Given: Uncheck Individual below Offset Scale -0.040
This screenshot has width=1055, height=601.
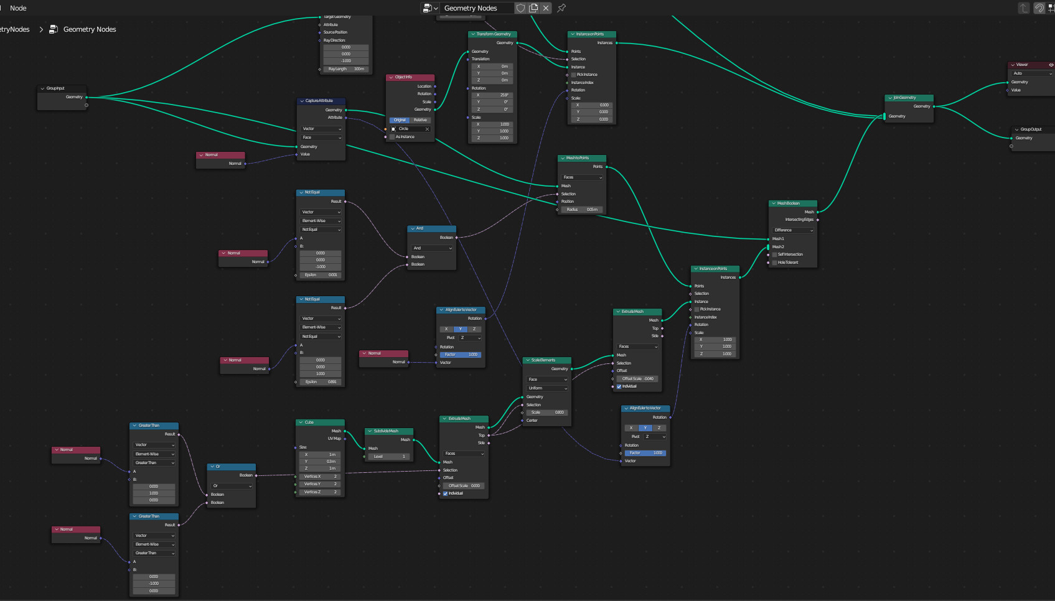Looking at the screenshot, I should pyautogui.click(x=619, y=386).
